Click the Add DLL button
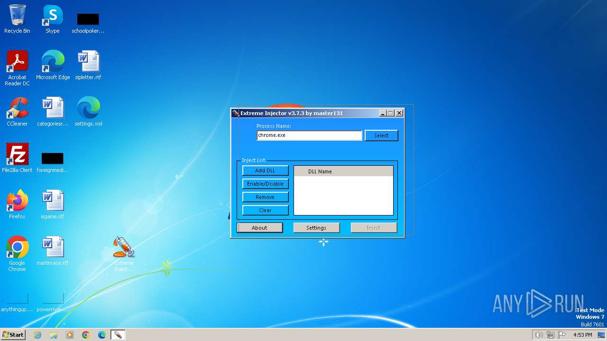This screenshot has width=607, height=341. [265, 170]
